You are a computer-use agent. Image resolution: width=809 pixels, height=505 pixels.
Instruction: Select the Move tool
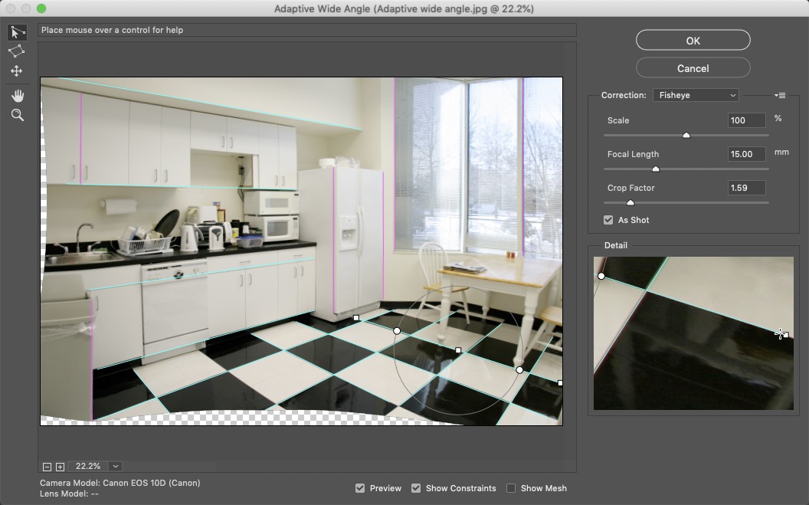click(x=17, y=71)
